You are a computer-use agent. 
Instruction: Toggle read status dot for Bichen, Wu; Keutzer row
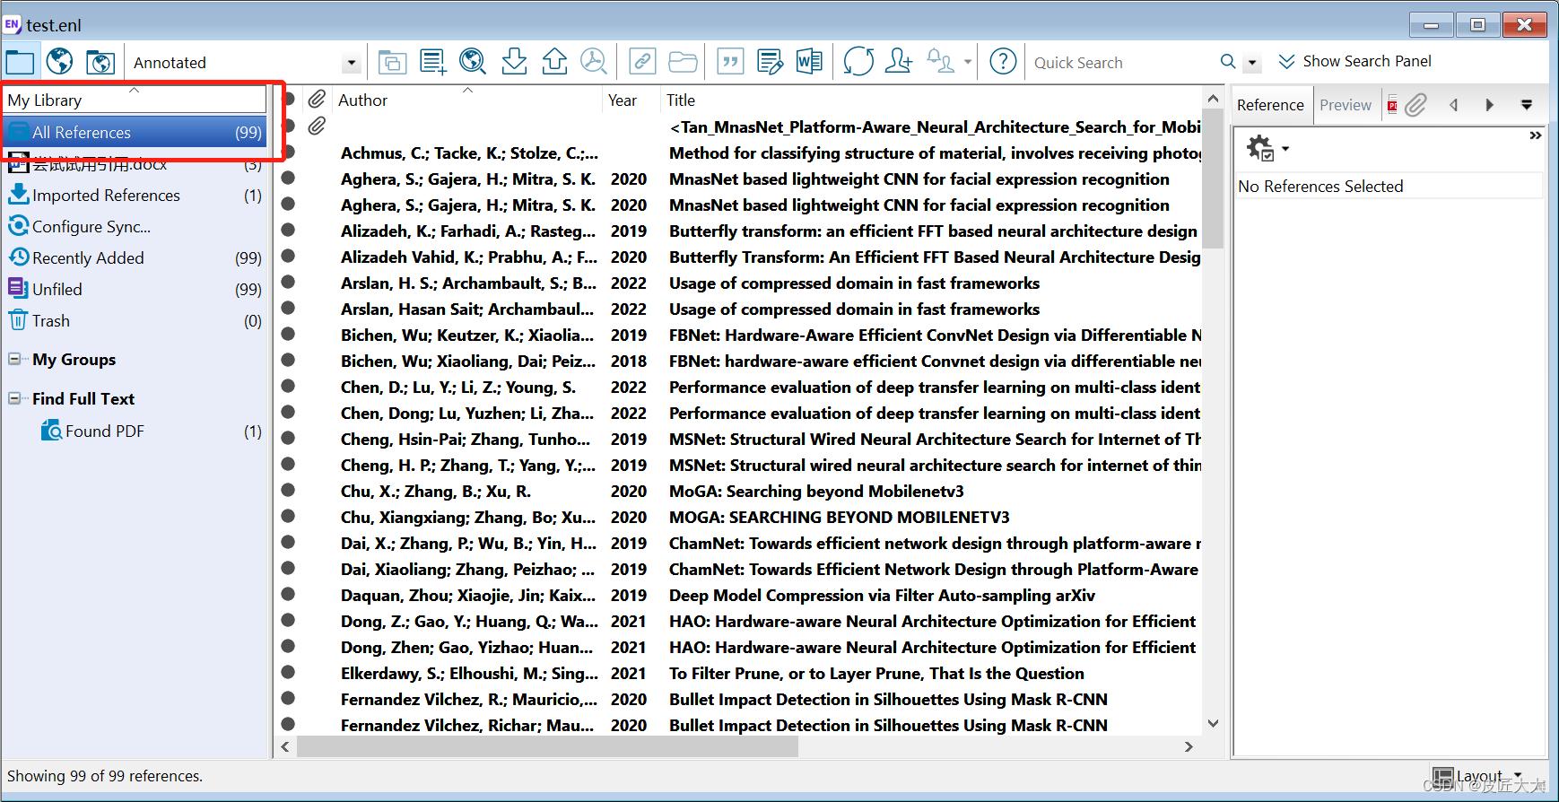(x=288, y=334)
